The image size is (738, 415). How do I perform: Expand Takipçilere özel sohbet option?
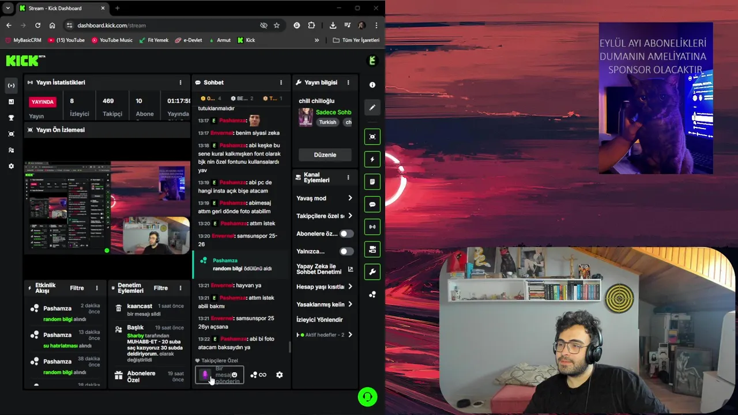(325, 216)
